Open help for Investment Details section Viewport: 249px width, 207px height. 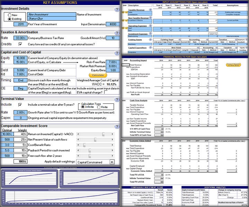(117, 10)
